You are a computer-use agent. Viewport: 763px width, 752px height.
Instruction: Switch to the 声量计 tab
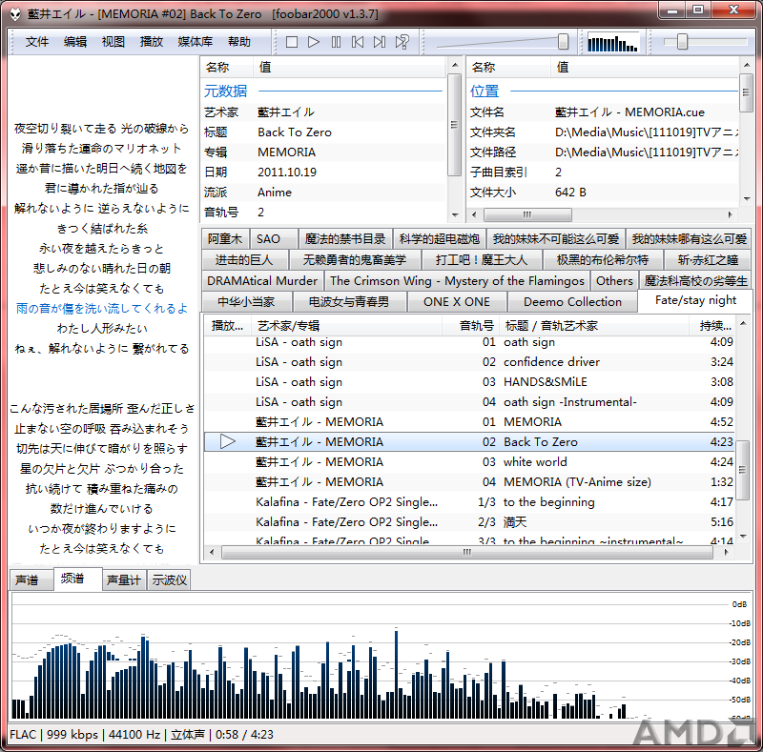(124, 579)
